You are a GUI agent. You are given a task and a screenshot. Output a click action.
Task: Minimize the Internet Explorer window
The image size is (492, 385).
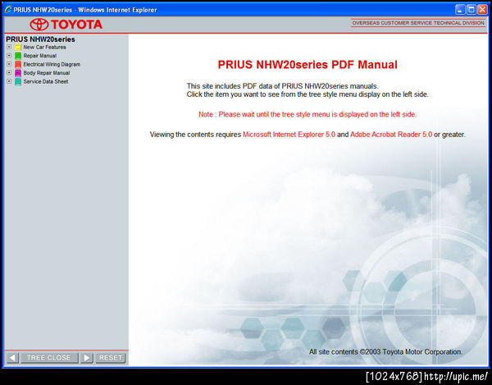[460, 10]
